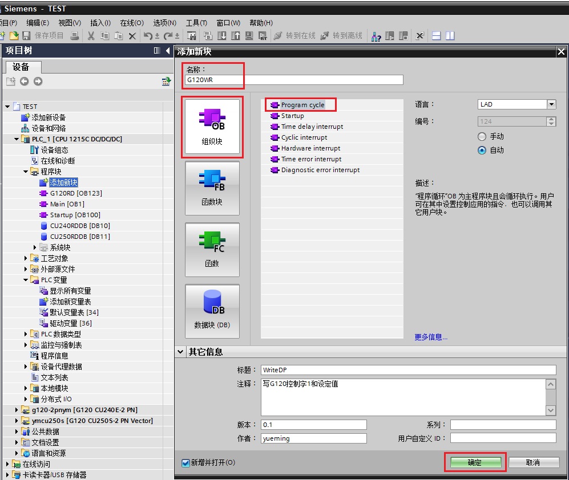Select the 数据块 (DB) block type
Viewport: 569px width, 480px height.
212,311
